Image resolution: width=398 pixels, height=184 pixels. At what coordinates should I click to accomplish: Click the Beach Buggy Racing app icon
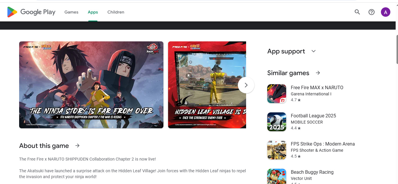point(277,176)
